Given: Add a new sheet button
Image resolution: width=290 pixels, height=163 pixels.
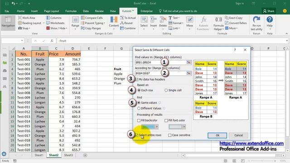Looking at the screenshot, I should coord(85,155).
